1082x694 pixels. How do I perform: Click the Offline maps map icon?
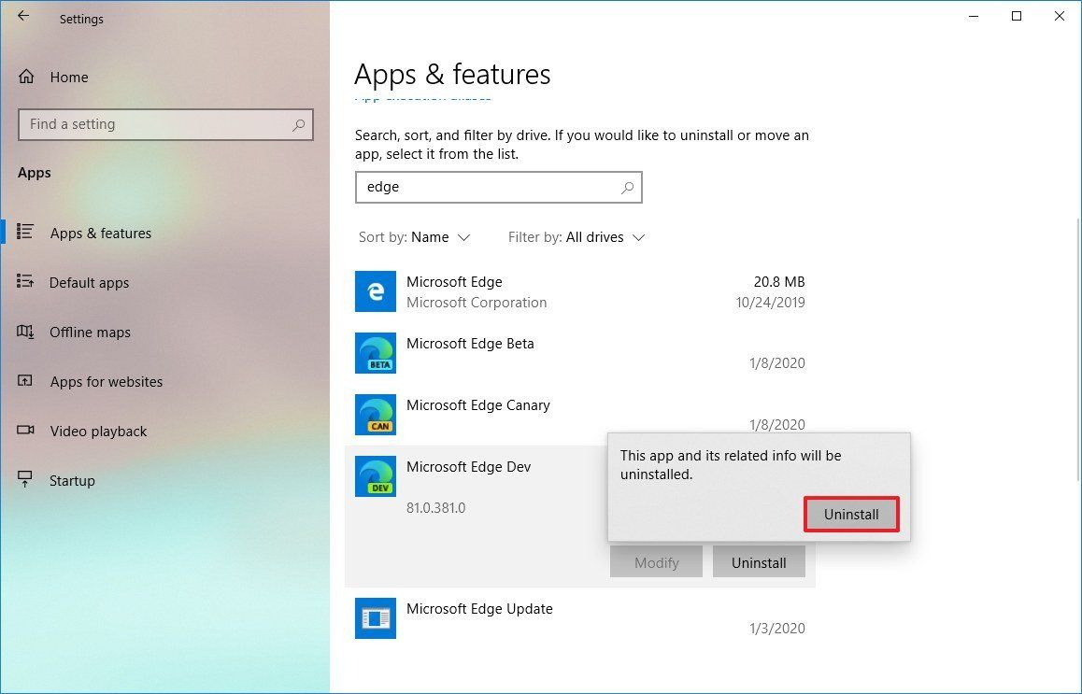[x=25, y=332]
